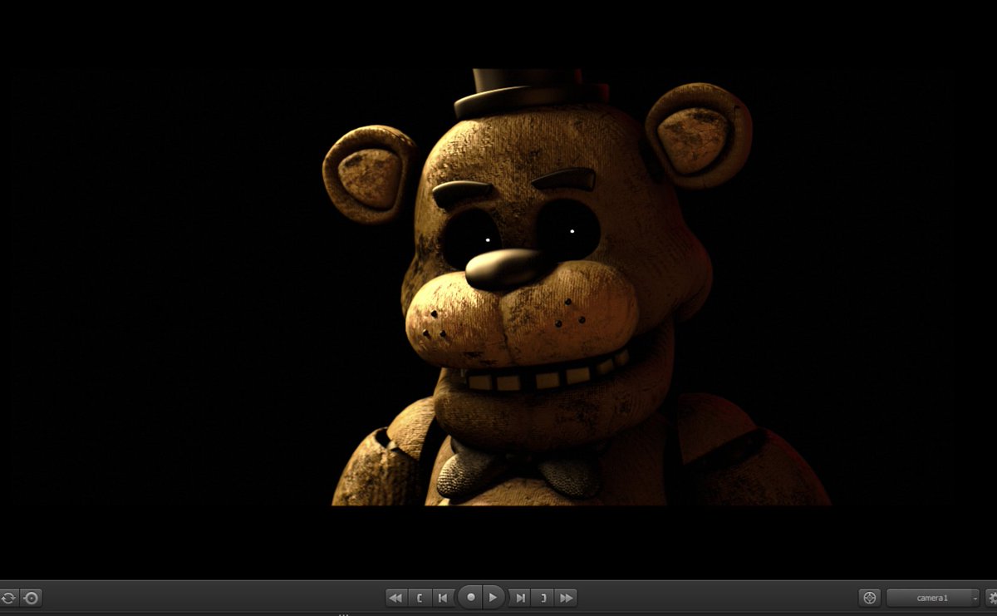
Task: Select the fast-forward icon in the playback bar
Action: 567,597
